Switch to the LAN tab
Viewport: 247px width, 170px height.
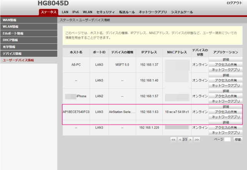65,12
